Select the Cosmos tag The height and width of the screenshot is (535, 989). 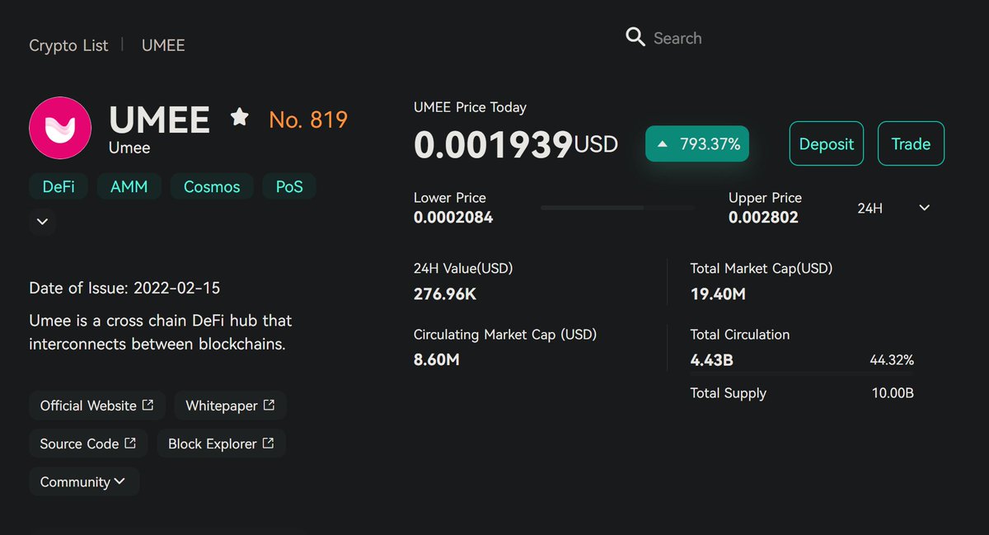coord(212,186)
